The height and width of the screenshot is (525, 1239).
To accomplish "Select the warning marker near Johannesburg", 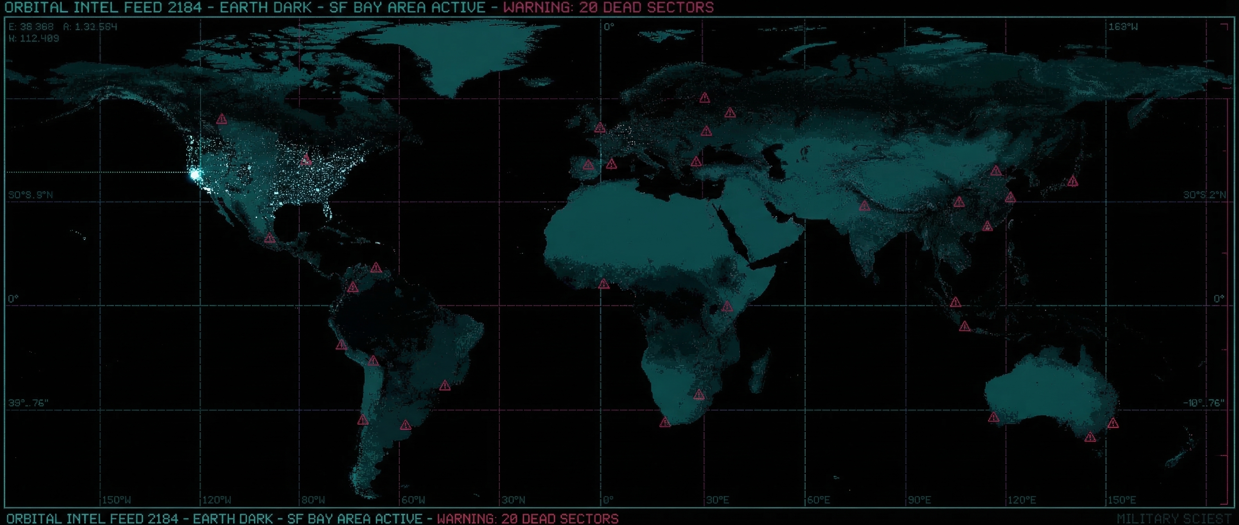I will click(x=699, y=395).
